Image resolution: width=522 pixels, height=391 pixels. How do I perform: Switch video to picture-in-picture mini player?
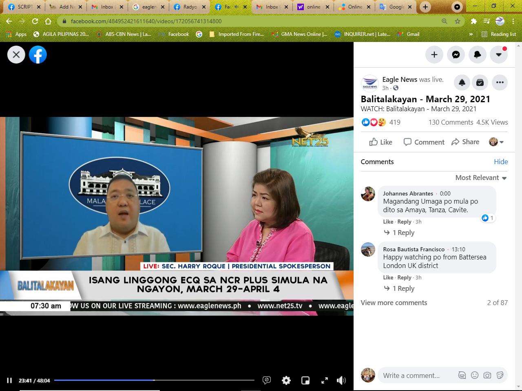click(x=305, y=380)
